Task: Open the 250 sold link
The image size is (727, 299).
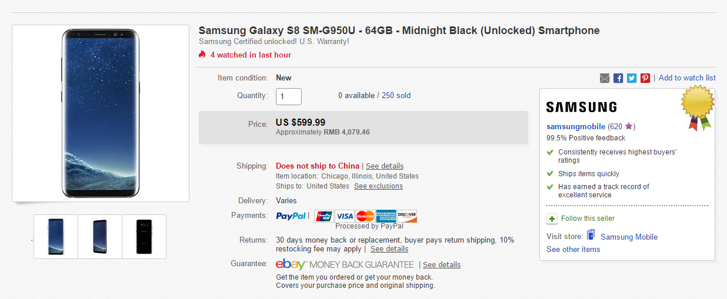Action: [396, 95]
